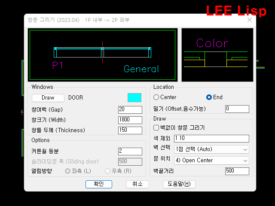
Task: Click the 취소 button
Action: [x=137, y=184]
